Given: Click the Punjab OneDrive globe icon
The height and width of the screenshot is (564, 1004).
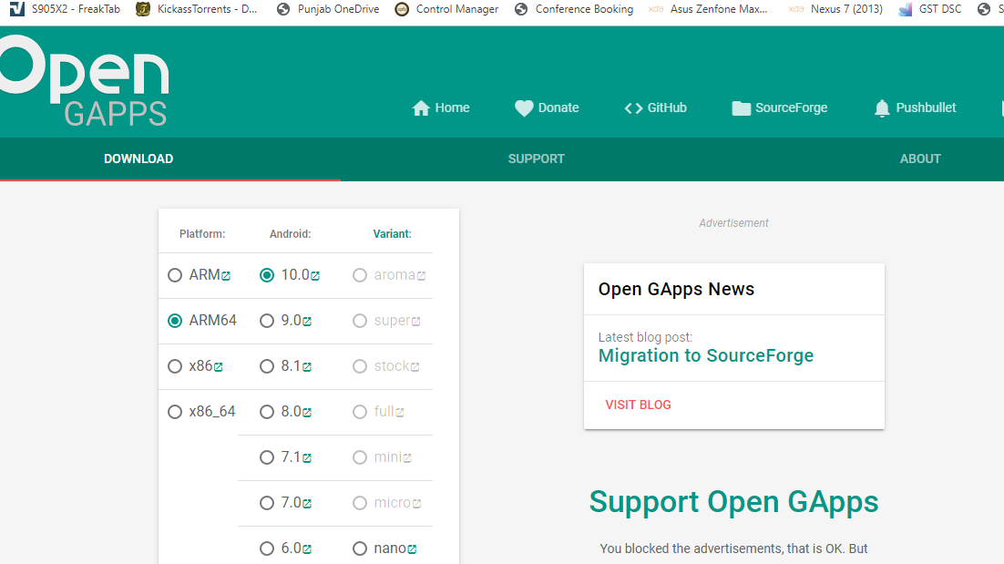Looking at the screenshot, I should (283, 9).
